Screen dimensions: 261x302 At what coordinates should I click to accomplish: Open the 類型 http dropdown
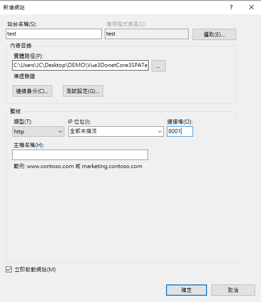[x=38, y=132]
